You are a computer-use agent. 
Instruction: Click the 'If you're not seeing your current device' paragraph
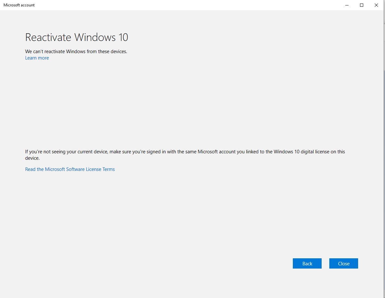tap(185, 155)
